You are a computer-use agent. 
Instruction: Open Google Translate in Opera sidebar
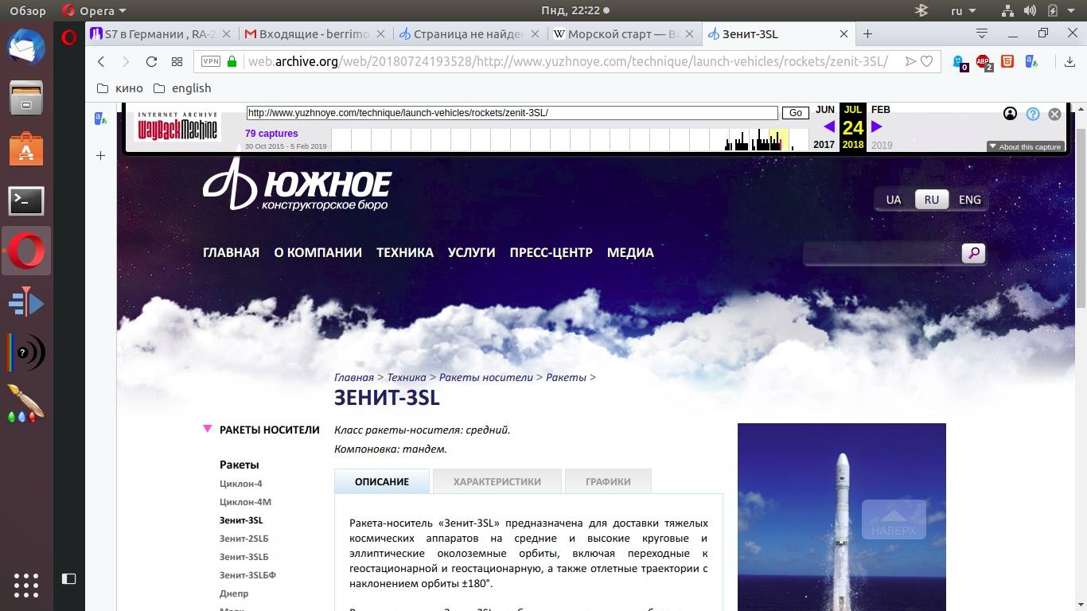click(x=101, y=119)
